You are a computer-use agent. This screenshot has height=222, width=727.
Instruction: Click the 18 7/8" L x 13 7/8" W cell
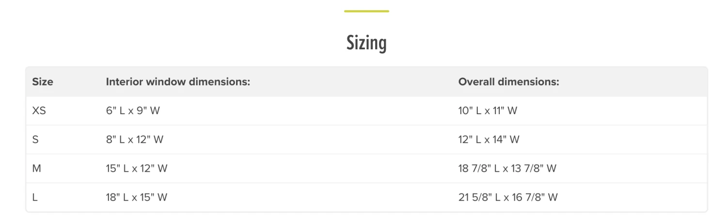(507, 169)
